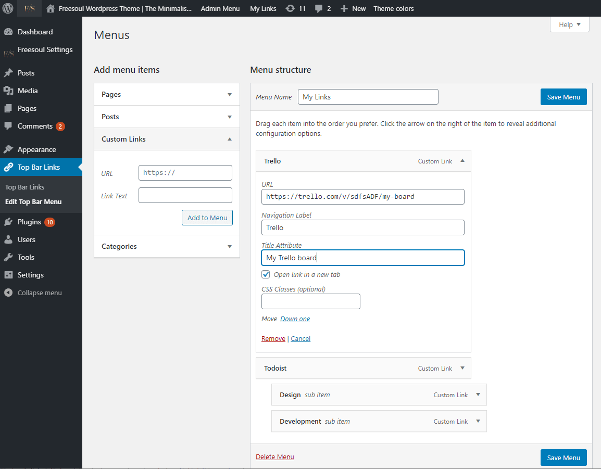
Task: Click the Settings sliders icon
Action: tap(8, 275)
